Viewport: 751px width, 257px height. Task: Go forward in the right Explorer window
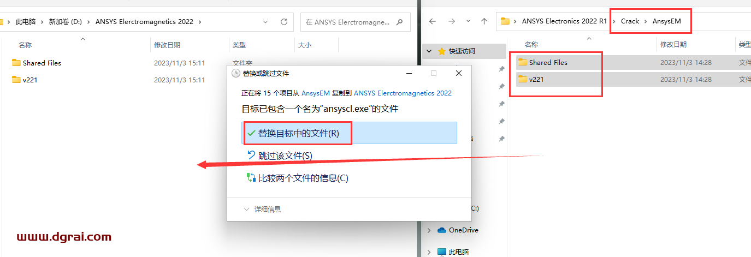point(451,21)
